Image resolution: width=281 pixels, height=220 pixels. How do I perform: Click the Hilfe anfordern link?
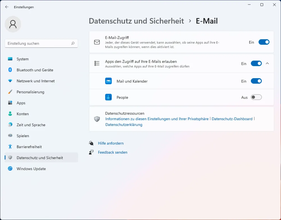tap(111, 143)
